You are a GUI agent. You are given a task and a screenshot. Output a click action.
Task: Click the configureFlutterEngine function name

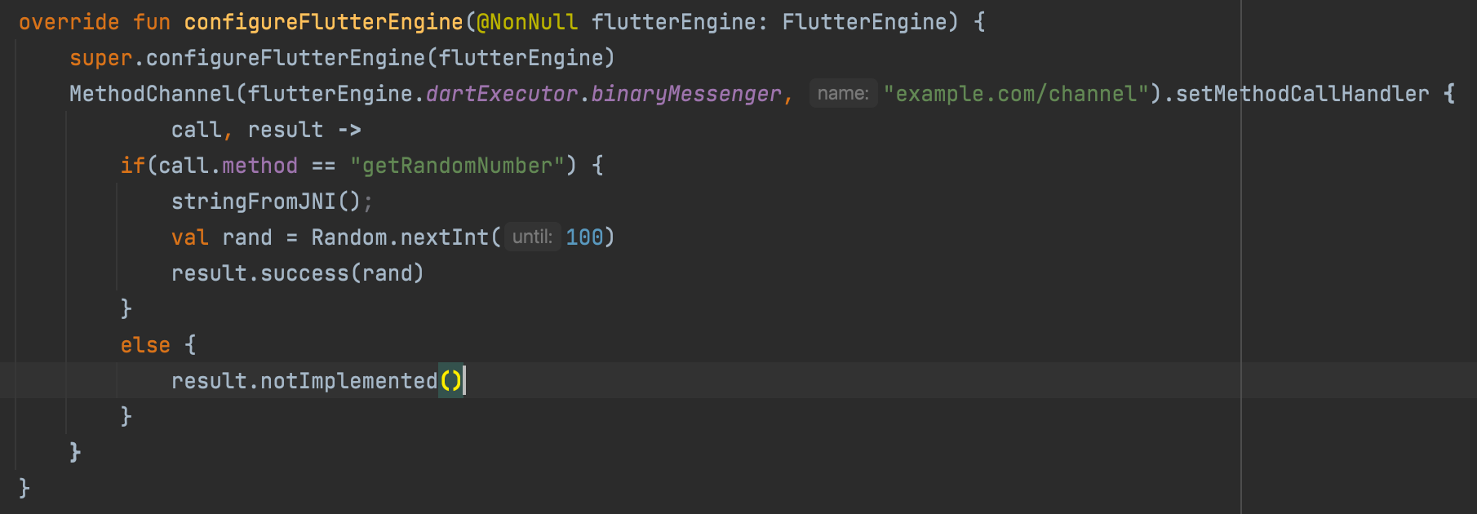323,22
